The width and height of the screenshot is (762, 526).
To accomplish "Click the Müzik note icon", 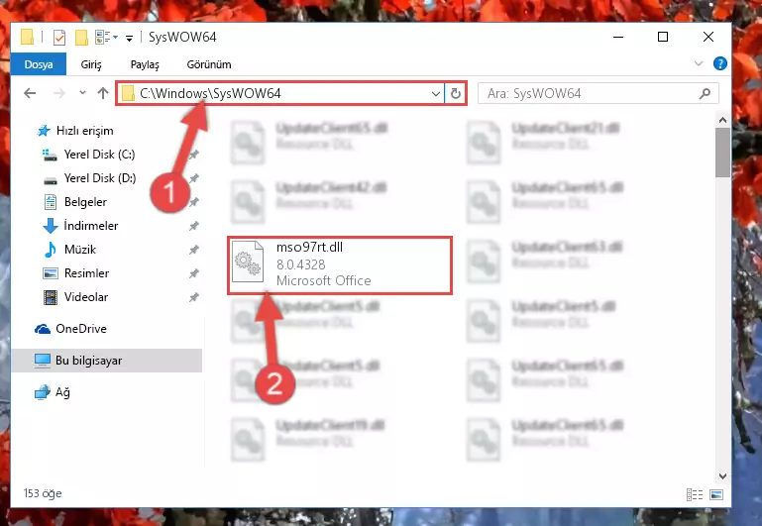I will pyautogui.click(x=50, y=250).
